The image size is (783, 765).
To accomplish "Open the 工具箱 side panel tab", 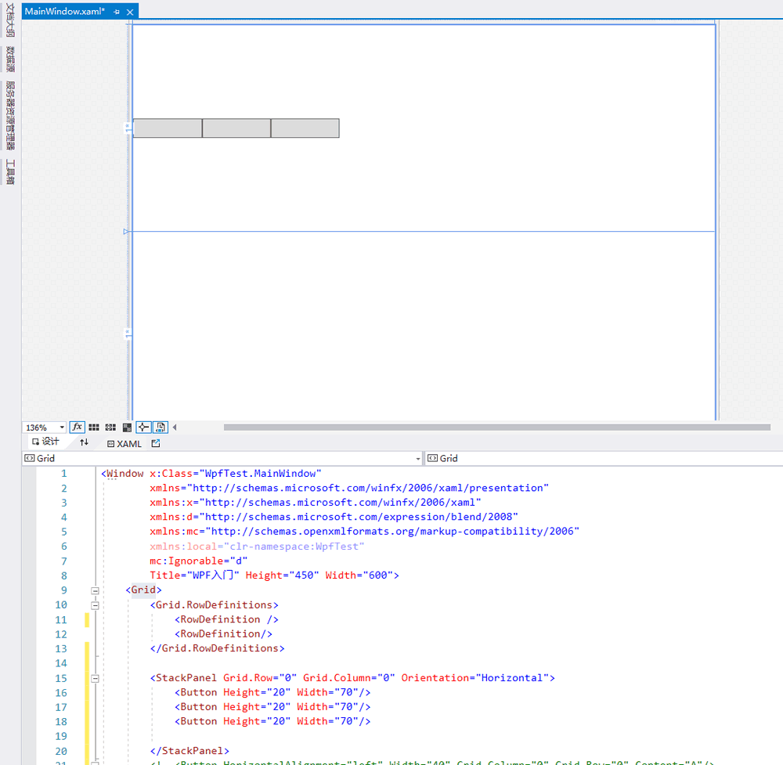I will (x=10, y=171).
